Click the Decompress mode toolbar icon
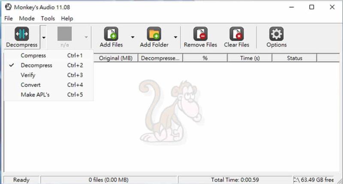The height and width of the screenshot is (184, 343). click(22, 34)
